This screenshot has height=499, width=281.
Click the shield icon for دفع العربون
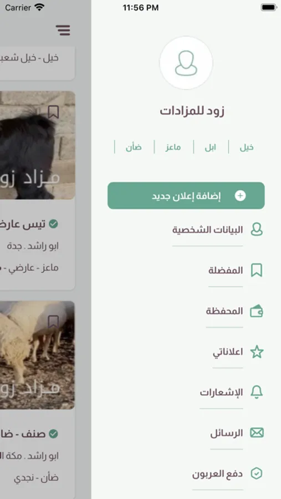tap(257, 473)
